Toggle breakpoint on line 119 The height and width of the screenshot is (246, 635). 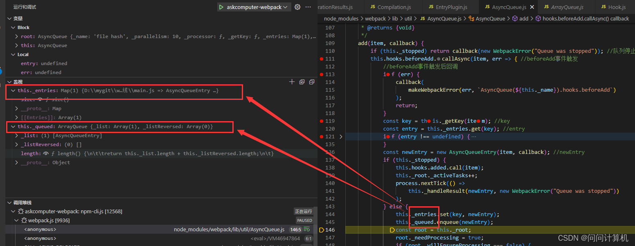pos(322,121)
